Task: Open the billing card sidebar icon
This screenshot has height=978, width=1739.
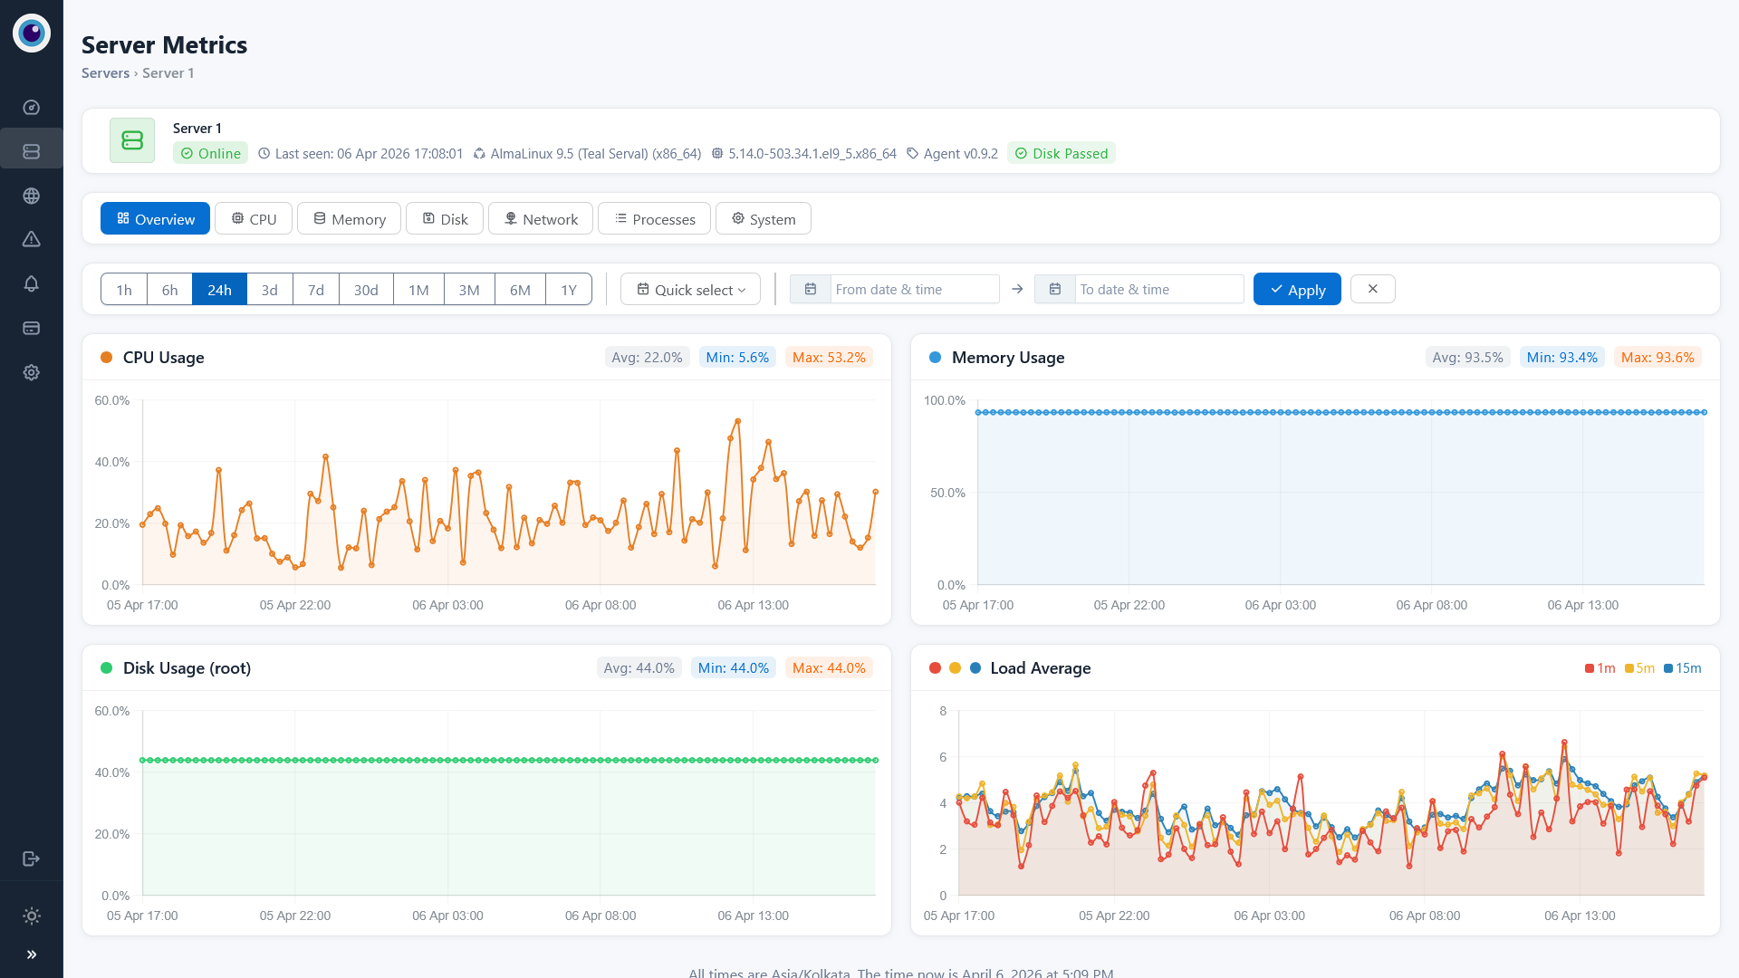Action: pos(32,328)
